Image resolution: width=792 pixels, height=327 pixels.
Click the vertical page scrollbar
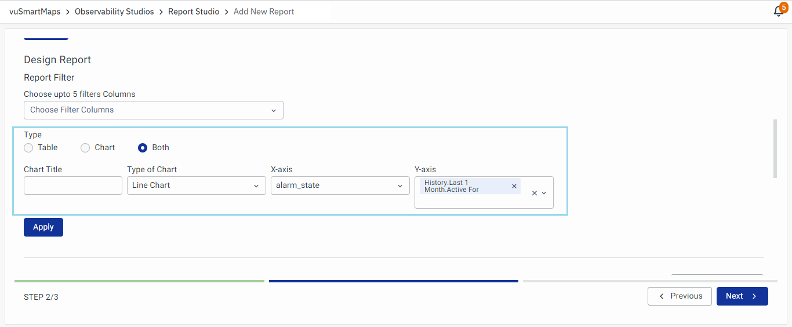[x=775, y=148]
